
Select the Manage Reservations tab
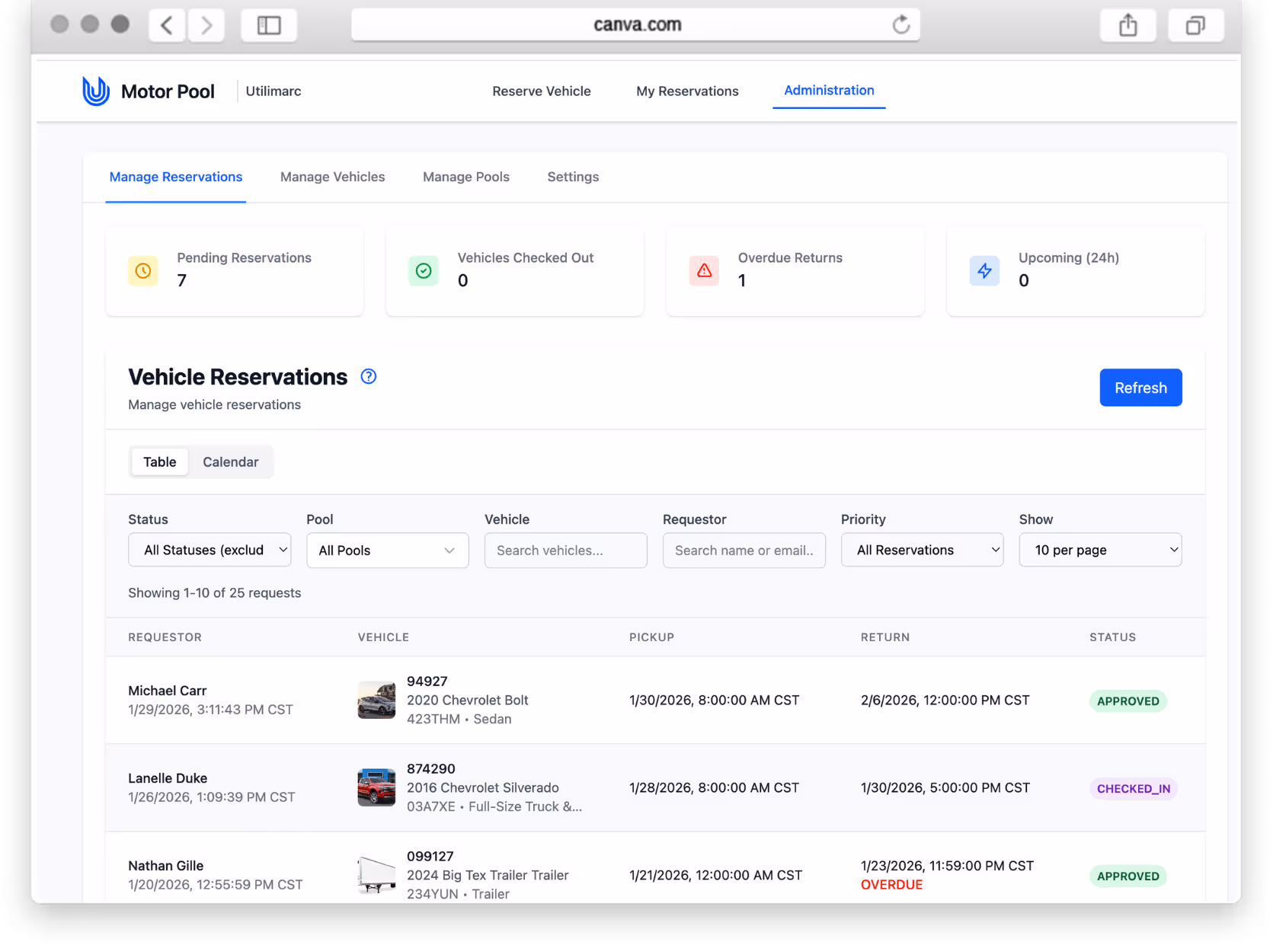[176, 177]
